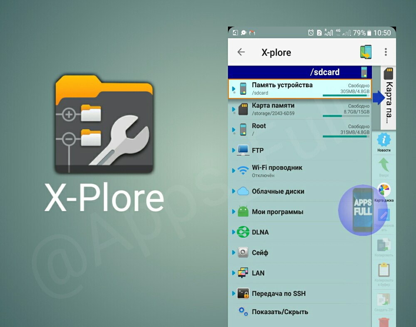Expand the LAN entry
Image resolution: width=416 pixels, height=327 pixels.
click(x=233, y=273)
